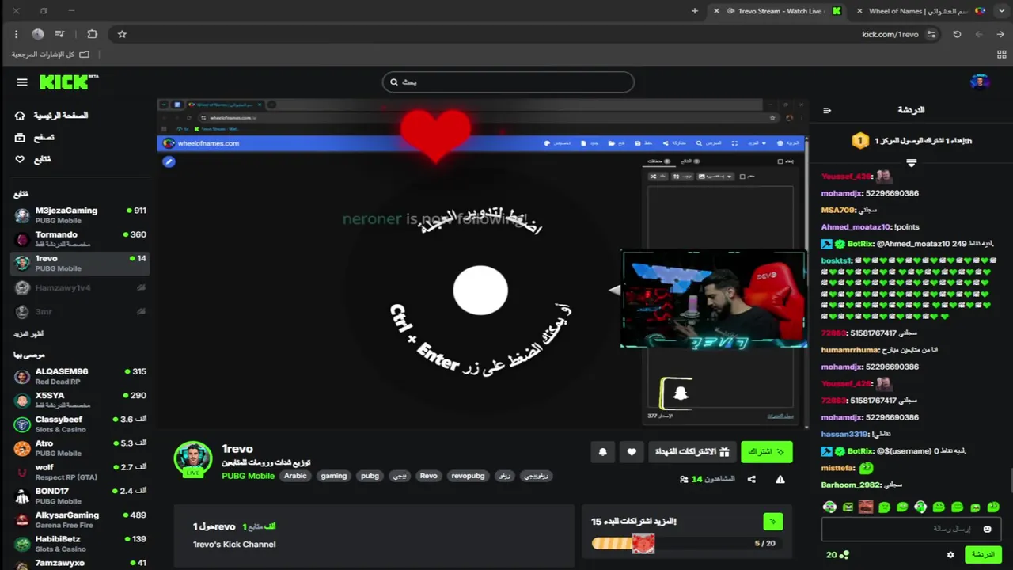Open AlkysarGaming recommended channel
This screenshot has height=570, width=1013.
pyautogui.click(x=79, y=519)
